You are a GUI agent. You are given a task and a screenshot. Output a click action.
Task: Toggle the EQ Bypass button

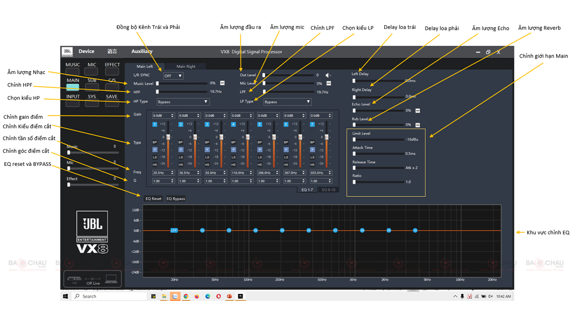175,199
